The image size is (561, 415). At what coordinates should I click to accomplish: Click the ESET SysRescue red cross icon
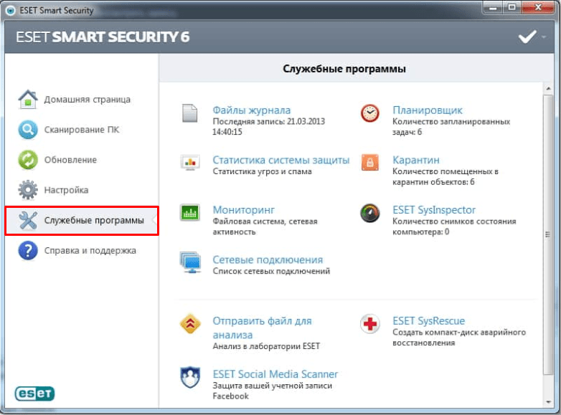click(x=369, y=324)
